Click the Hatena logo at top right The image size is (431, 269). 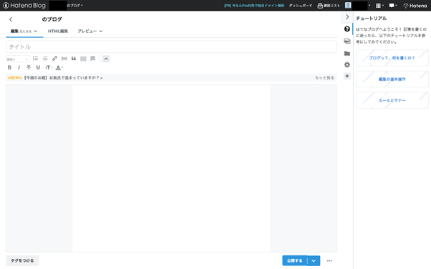(x=415, y=6)
